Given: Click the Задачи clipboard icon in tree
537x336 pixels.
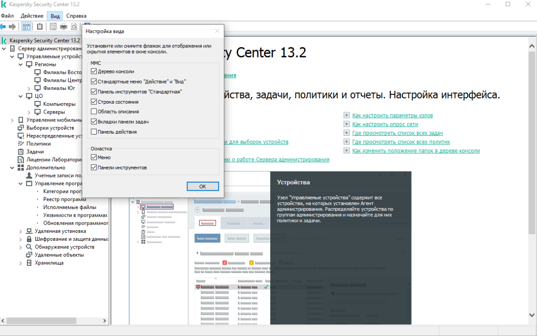Looking at the screenshot, I should [x=21, y=152].
